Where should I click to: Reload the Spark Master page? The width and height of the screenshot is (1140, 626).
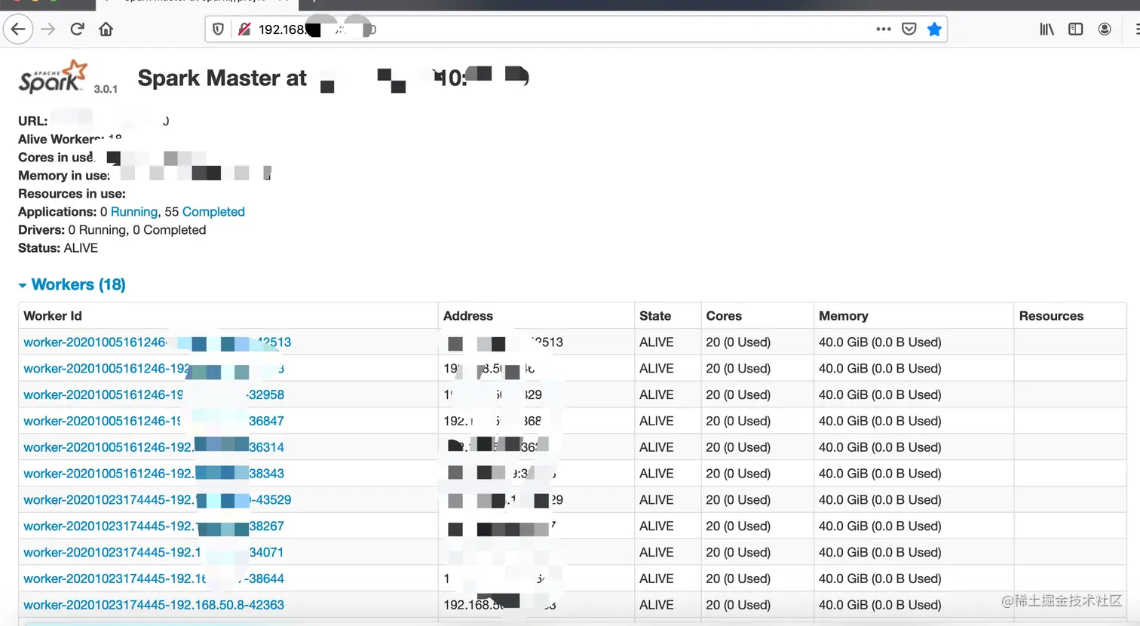pos(77,29)
